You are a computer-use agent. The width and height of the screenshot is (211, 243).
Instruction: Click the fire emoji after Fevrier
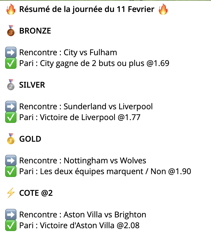tap(163, 10)
